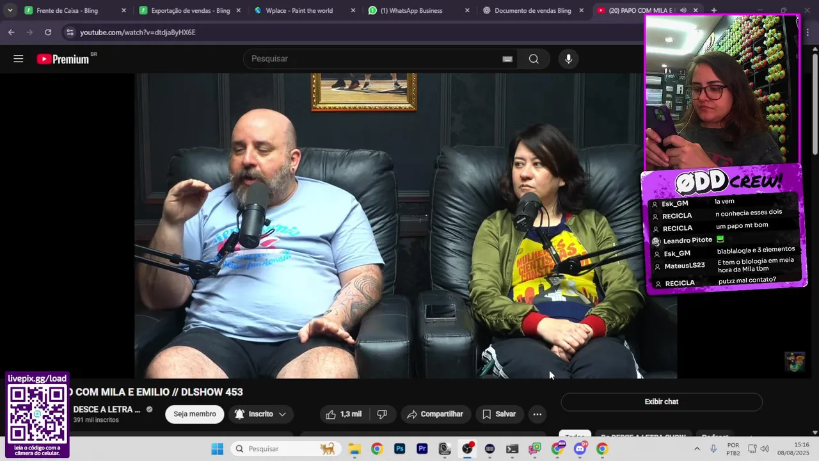Click chat message "um papo mt bom"
The width and height of the screenshot is (819, 461).
[742, 225]
